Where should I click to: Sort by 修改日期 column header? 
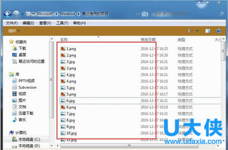pos(148,40)
